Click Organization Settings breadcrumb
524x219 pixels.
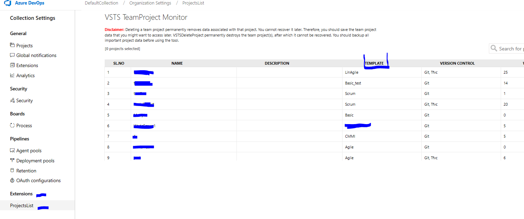click(150, 3)
